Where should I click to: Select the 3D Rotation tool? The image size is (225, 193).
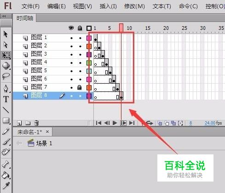(x=6, y=66)
